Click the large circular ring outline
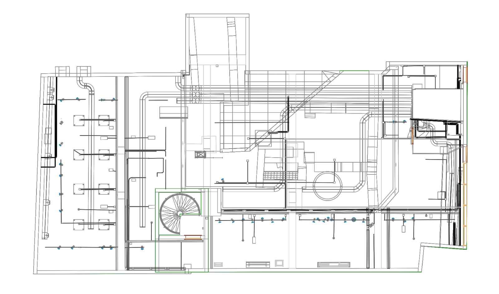 point(327,186)
